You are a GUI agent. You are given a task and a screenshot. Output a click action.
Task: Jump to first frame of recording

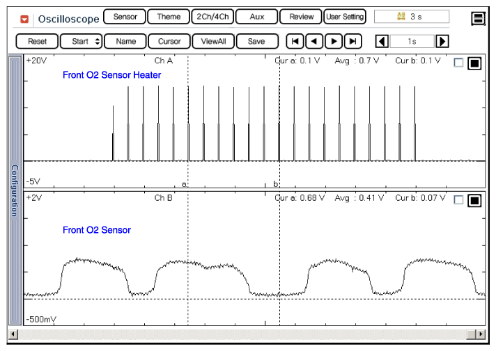pos(295,42)
